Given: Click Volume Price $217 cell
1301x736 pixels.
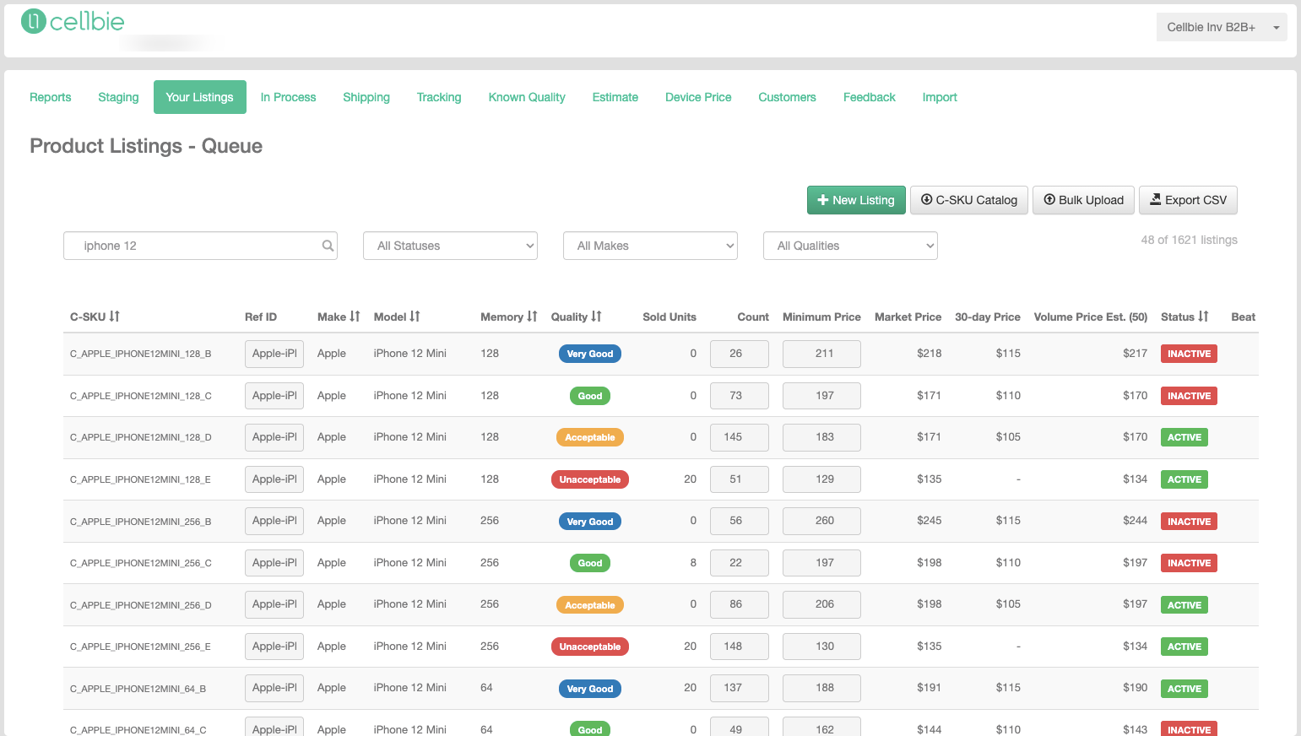Looking at the screenshot, I should pos(1135,354).
